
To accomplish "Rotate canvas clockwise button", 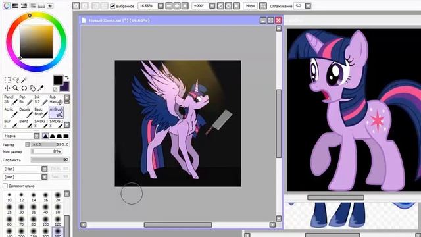I will [x=228, y=6].
